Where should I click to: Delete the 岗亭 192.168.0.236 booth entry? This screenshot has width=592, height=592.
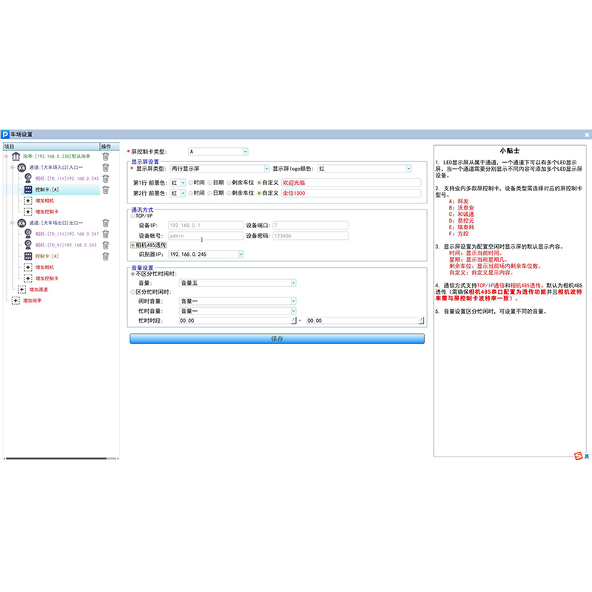(x=106, y=156)
